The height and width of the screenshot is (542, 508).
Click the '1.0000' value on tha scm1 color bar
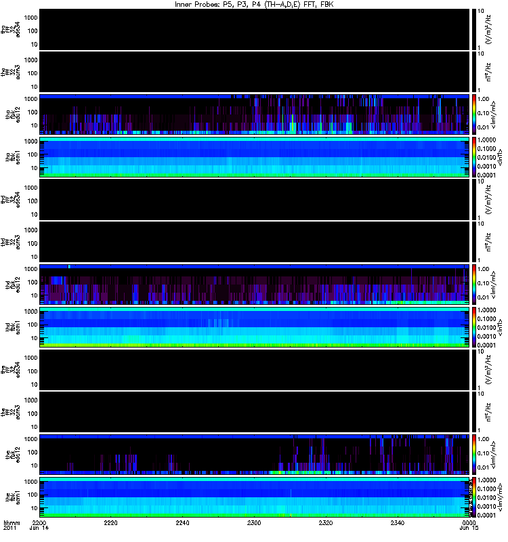[486, 140]
